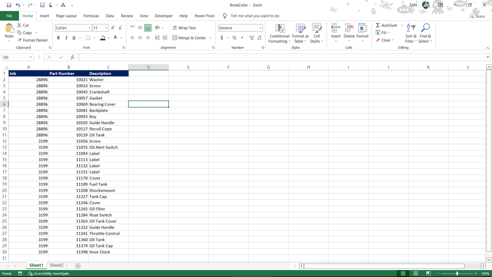Switch to the Data tab
The height and width of the screenshot is (277, 492).
[110, 16]
